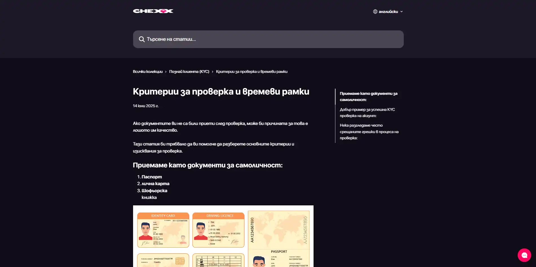The image size is (536, 267).
Task: Click the heading 'Приемаме като документи за самоличност:' in article
Action: (x=208, y=165)
